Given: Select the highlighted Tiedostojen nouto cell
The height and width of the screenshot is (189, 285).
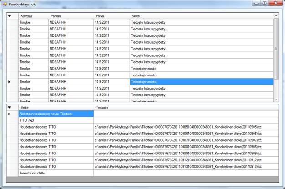Looking at the screenshot, I should (x=201, y=82).
